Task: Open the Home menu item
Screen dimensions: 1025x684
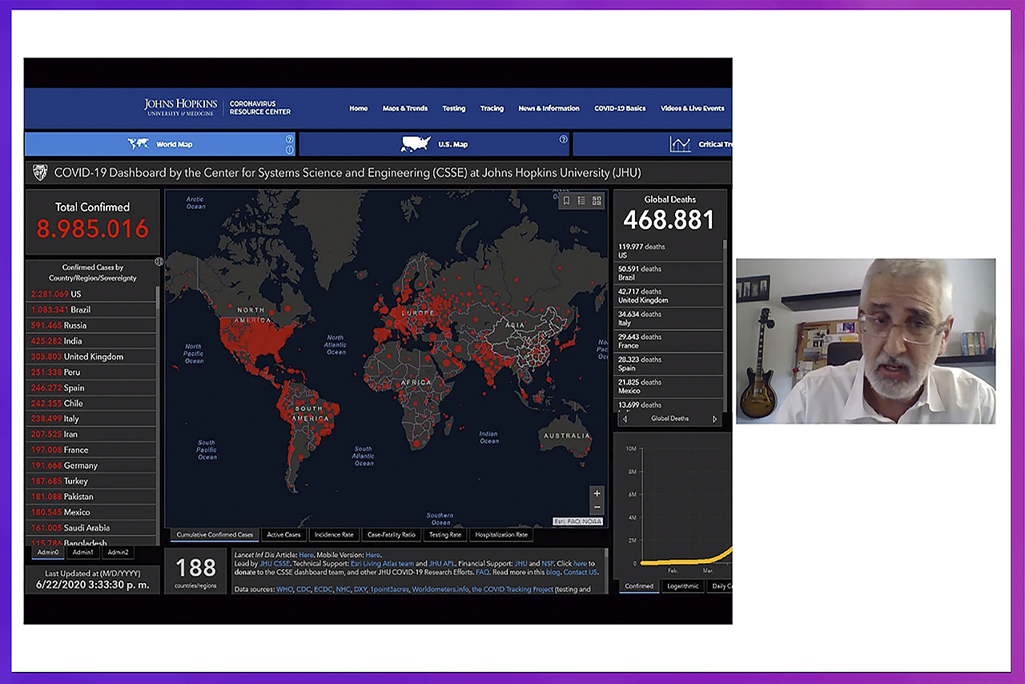Action: point(358,108)
